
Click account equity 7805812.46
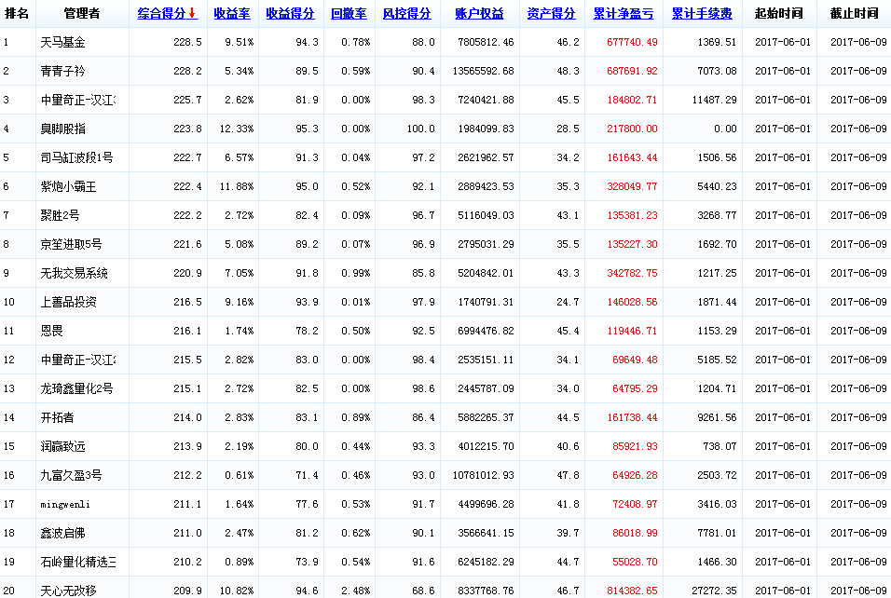click(x=486, y=42)
